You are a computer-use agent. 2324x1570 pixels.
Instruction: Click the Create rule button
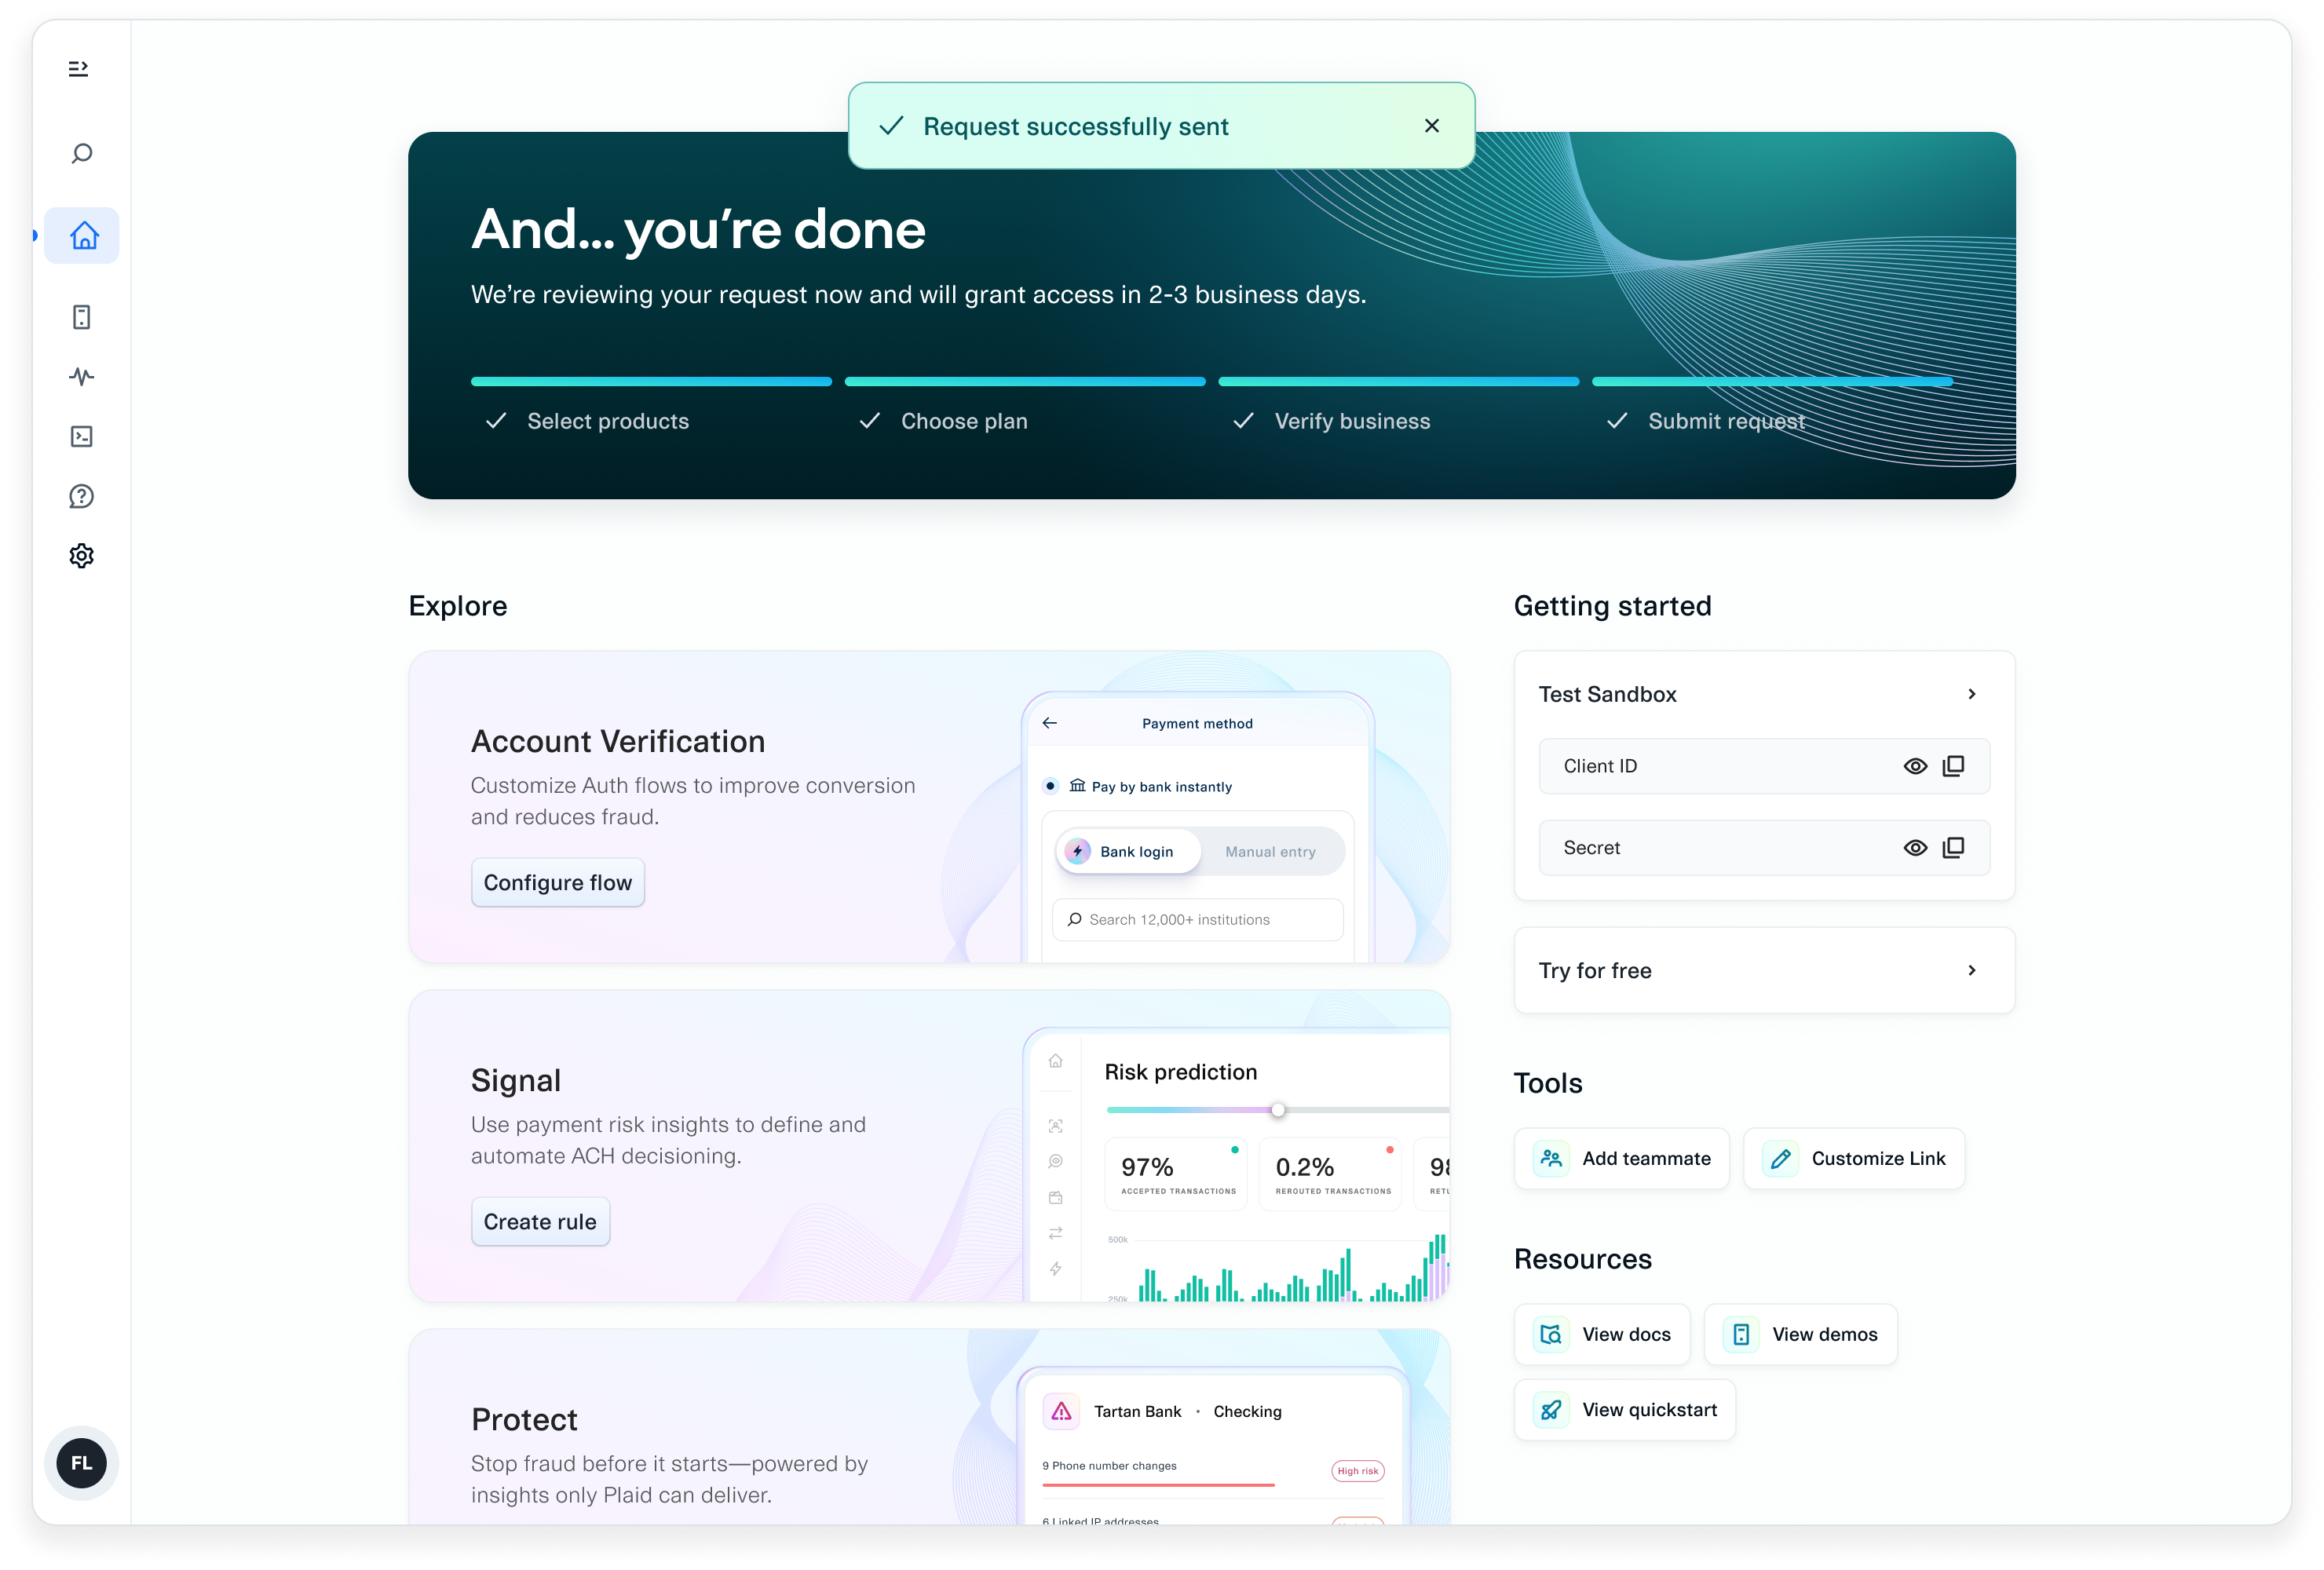540,1221
